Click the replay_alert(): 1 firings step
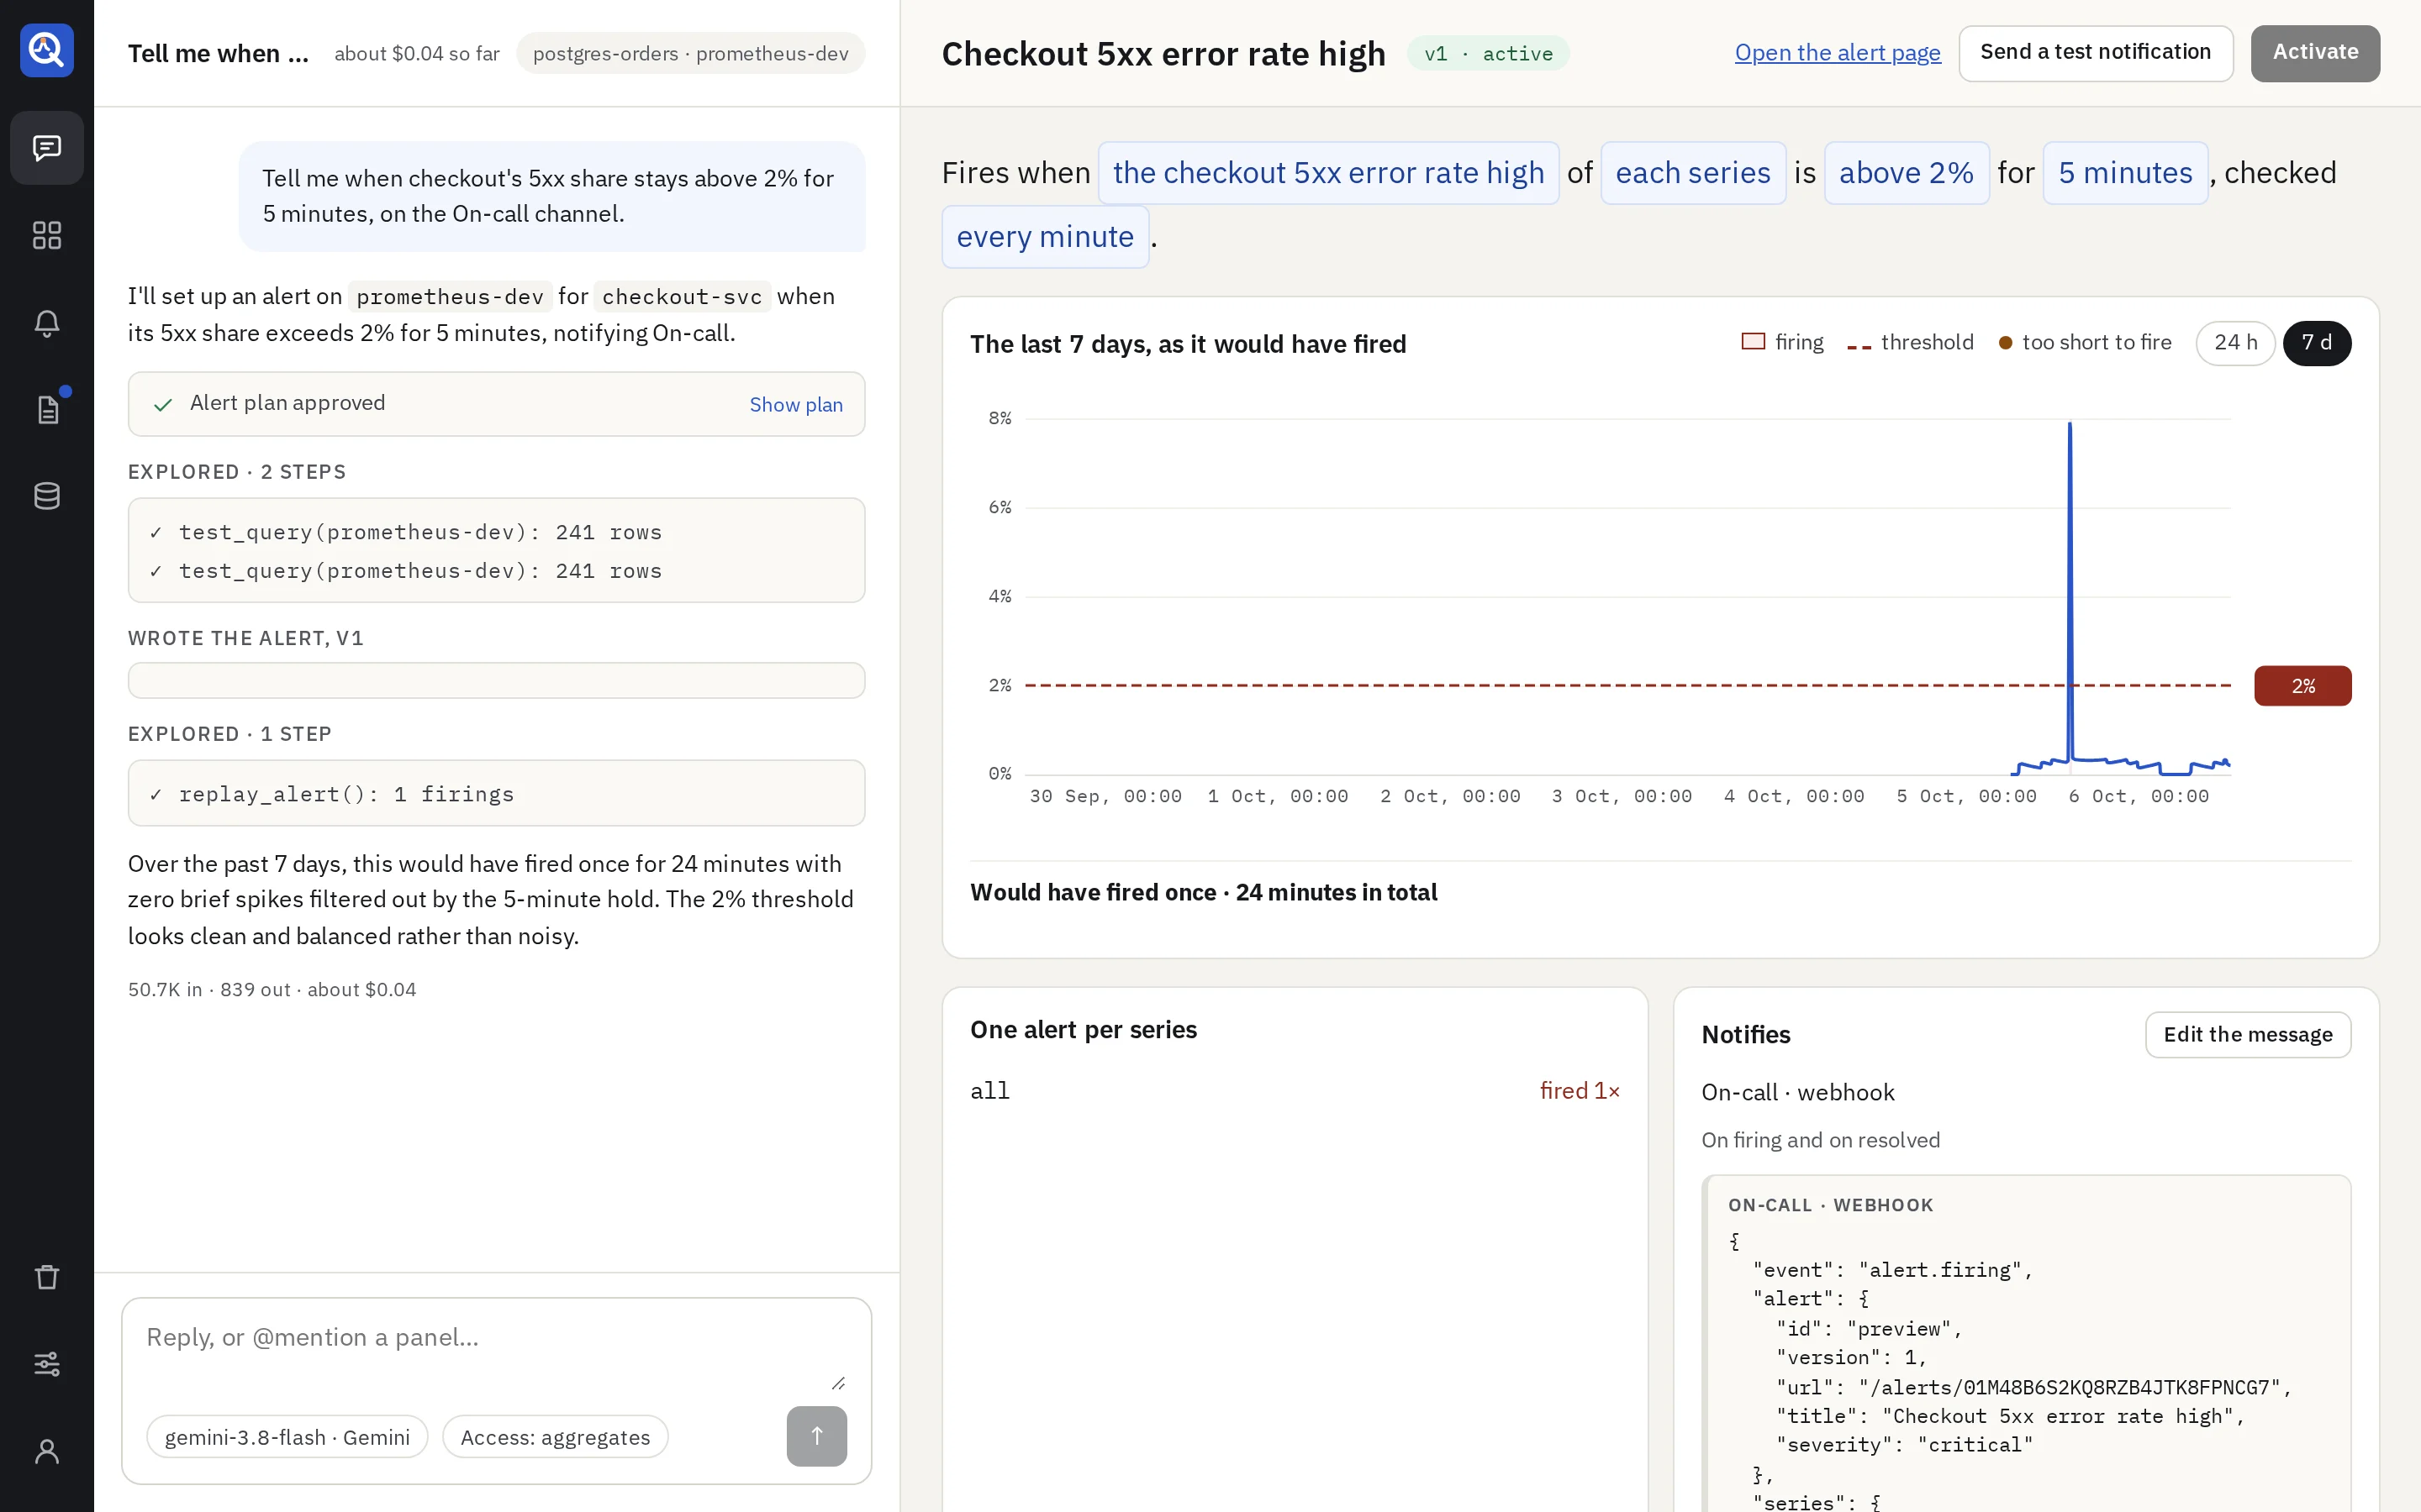2421x1512 pixels. point(496,793)
